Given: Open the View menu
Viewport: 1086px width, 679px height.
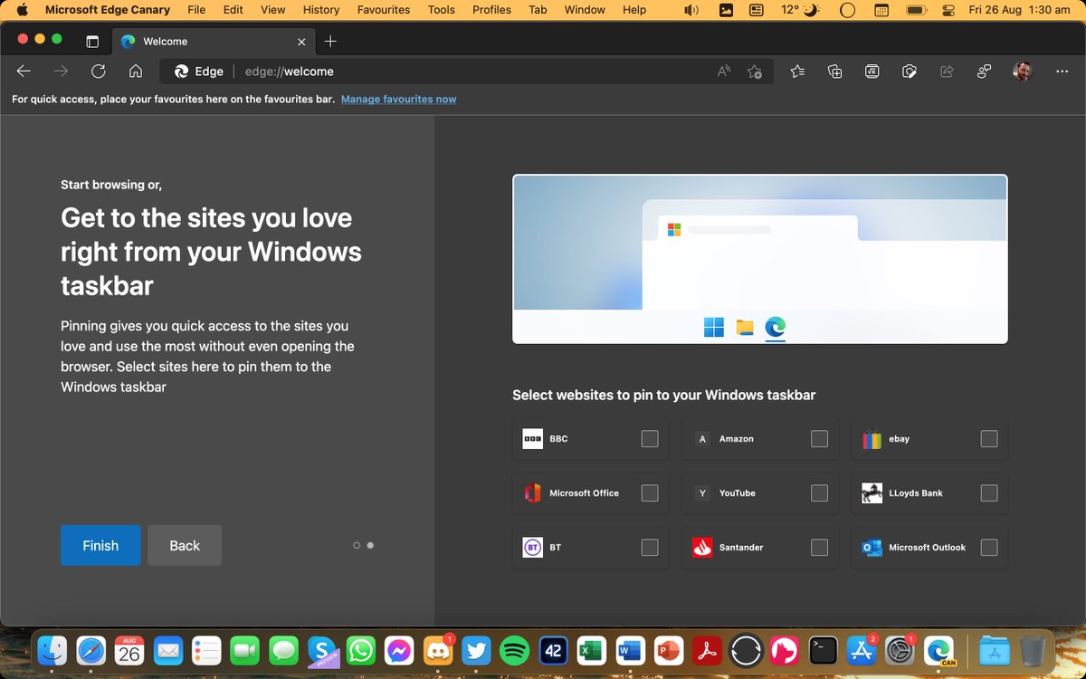Looking at the screenshot, I should 273,10.
